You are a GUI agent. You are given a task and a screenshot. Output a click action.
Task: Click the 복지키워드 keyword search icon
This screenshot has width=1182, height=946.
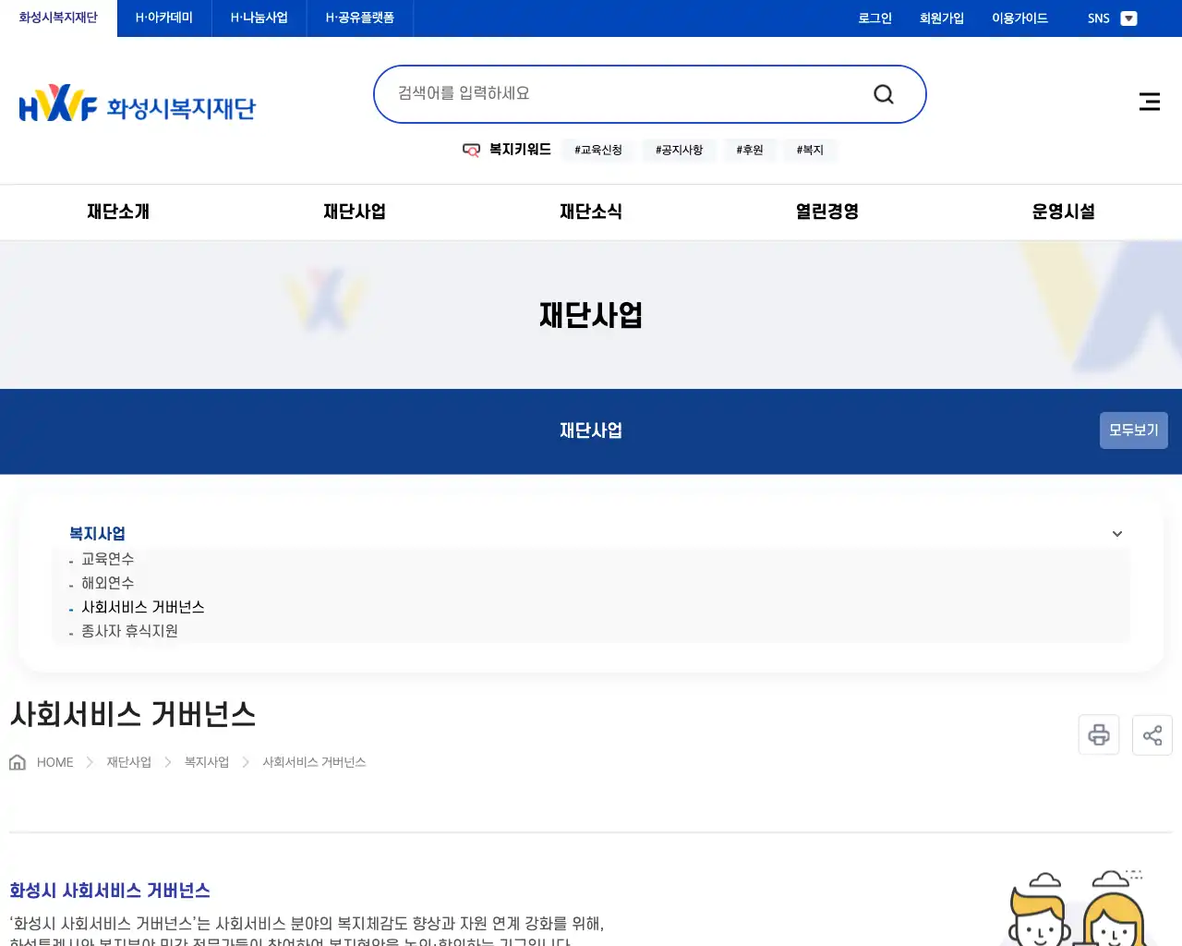[471, 150]
